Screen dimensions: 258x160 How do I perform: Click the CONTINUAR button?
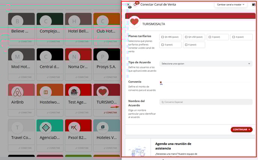241,129
